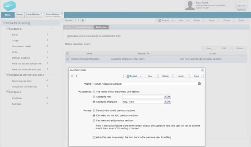Click Delete in Secondary User dialog
Screen dimensions: 251x147
[x=165, y=76]
